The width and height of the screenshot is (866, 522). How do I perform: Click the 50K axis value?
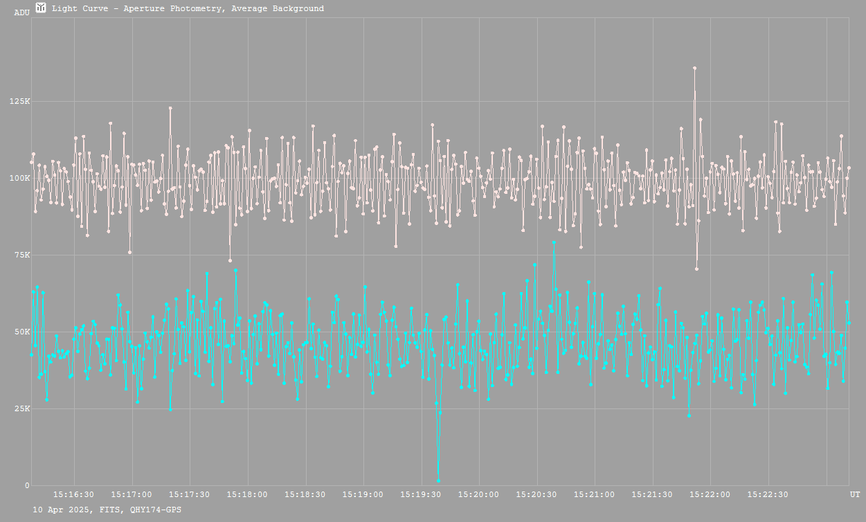coord(21,332)
